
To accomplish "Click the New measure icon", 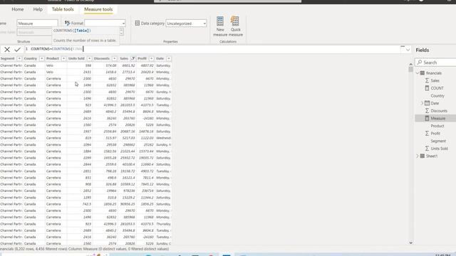I will click(220, 21).
